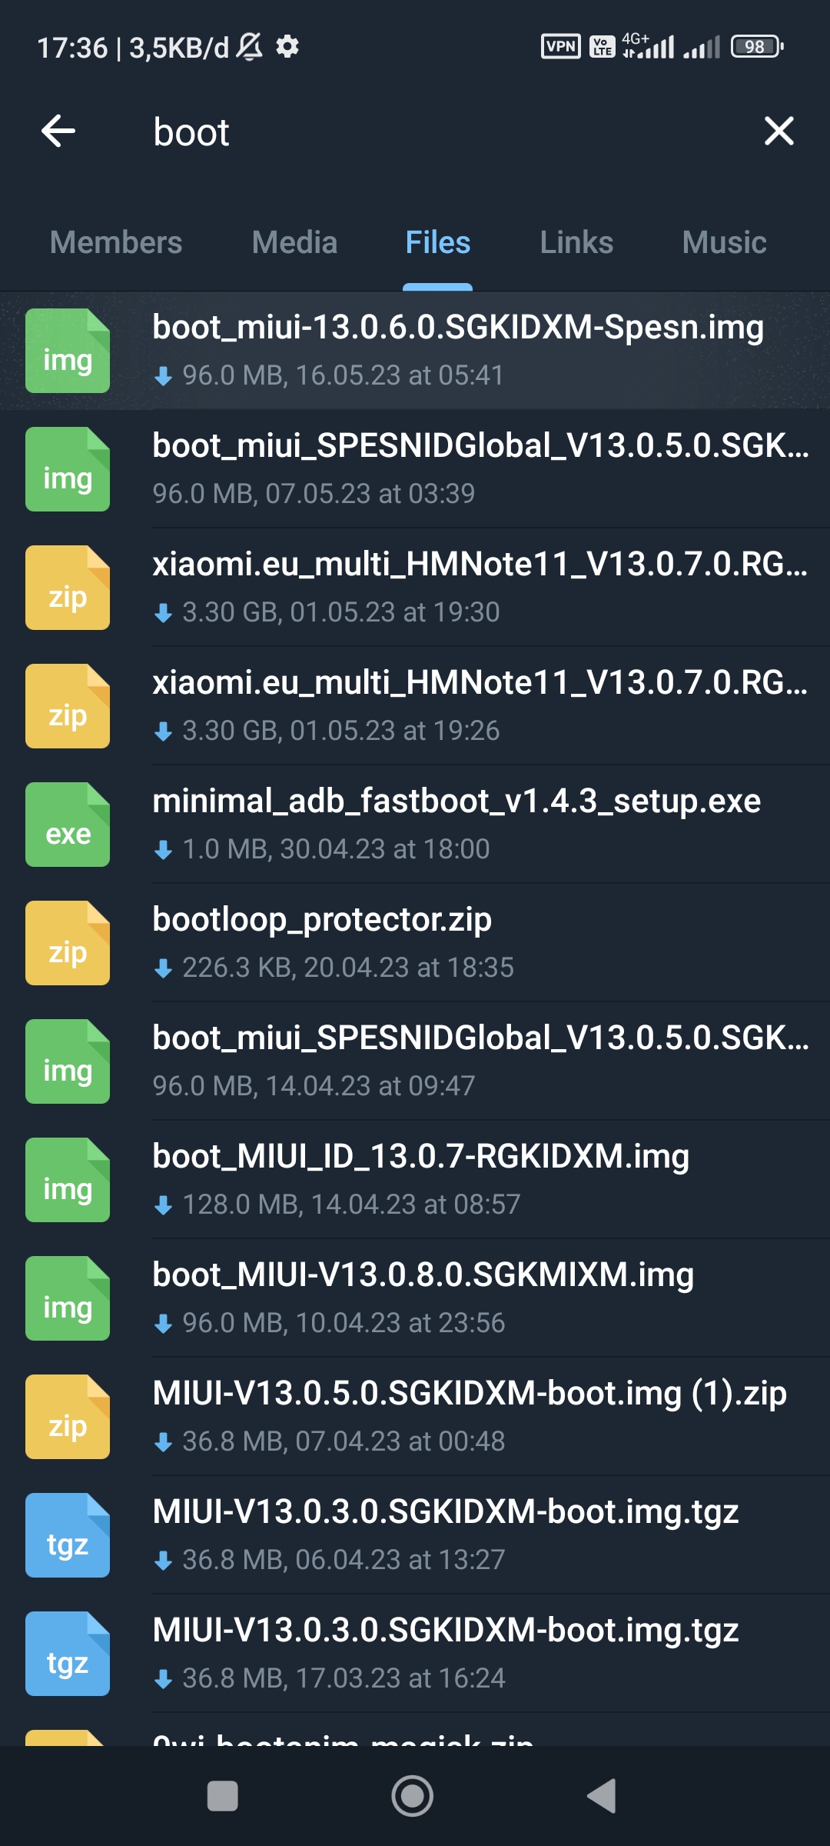Screen dimensions: 830x1846
Task: Tap the VPN indicator in the status bar
Action: pos(561,47)
